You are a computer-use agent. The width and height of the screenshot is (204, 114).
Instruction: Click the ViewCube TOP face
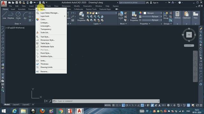click(x=189, y=35)
